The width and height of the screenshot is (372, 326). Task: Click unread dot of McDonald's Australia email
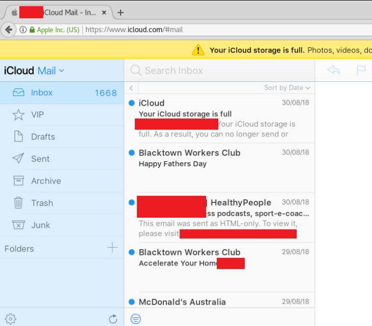point(132,302)
